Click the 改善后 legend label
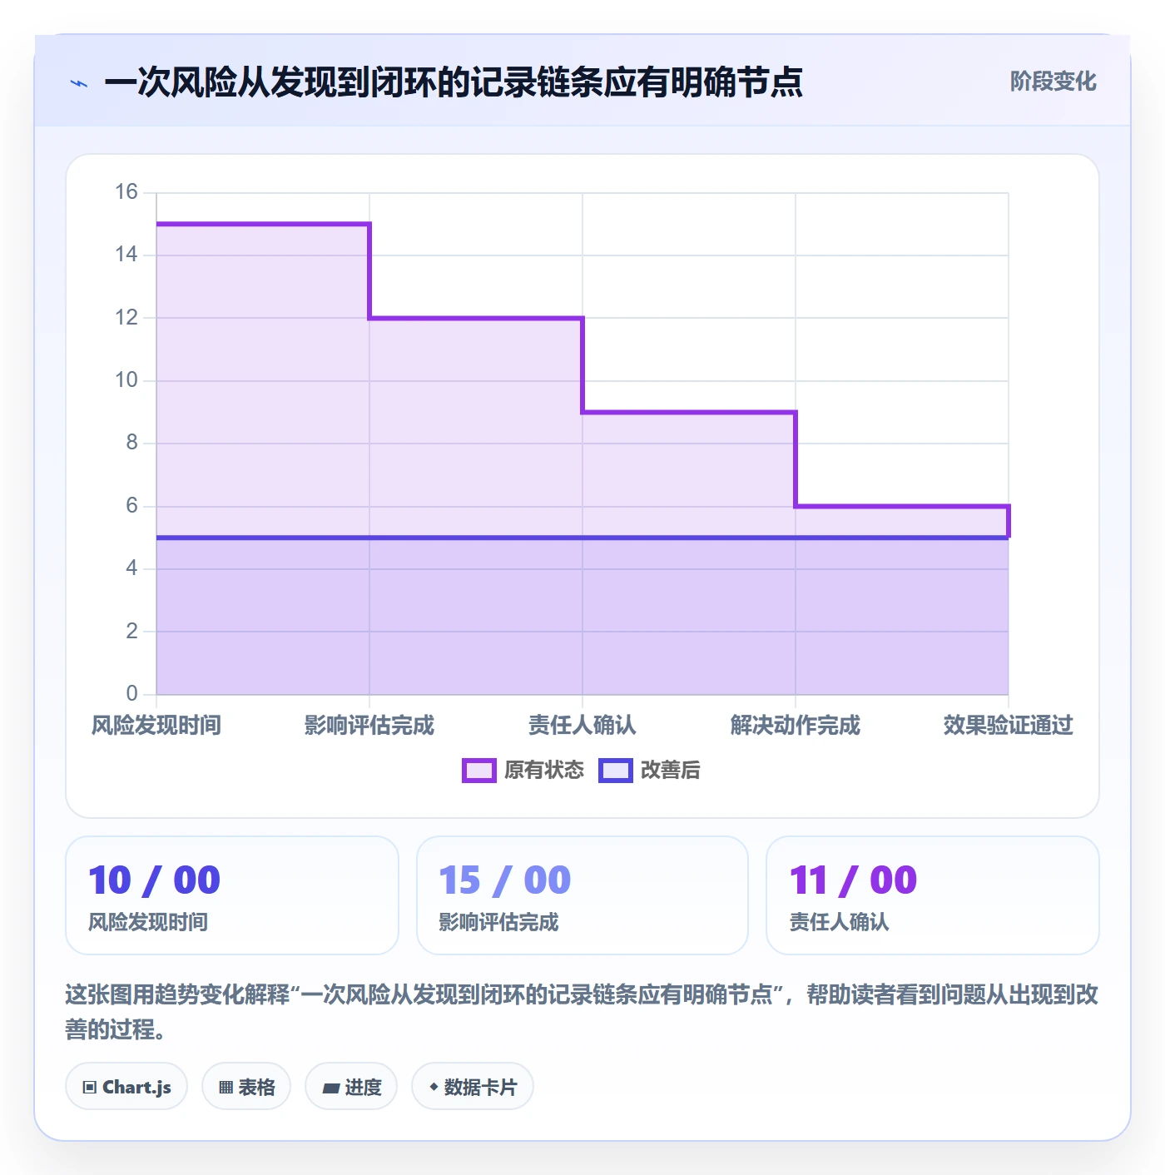The height and width of the screenshot is (1175, 1165). coord(670,771)
